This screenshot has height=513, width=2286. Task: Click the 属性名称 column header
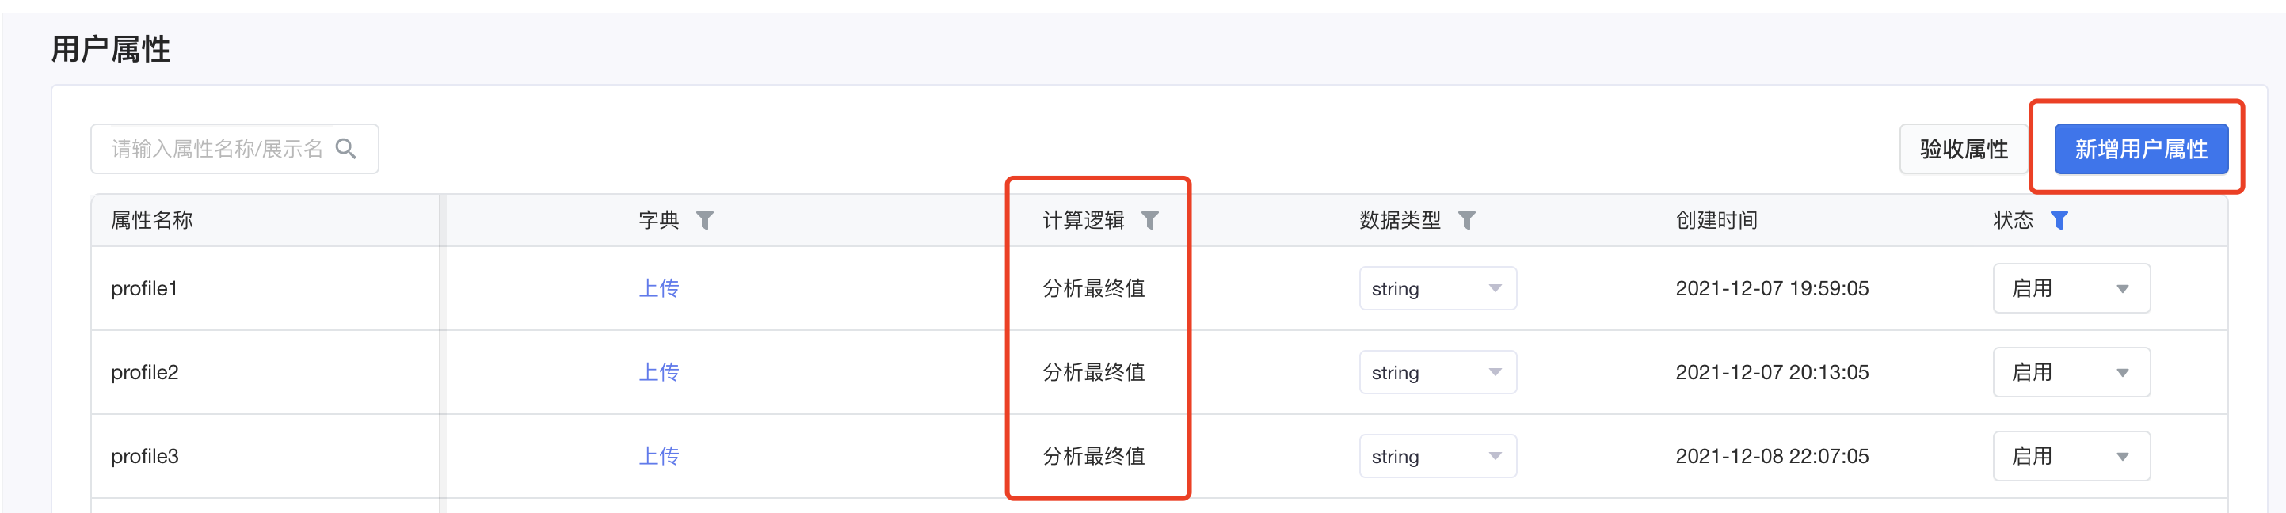[x=152, y=220]
